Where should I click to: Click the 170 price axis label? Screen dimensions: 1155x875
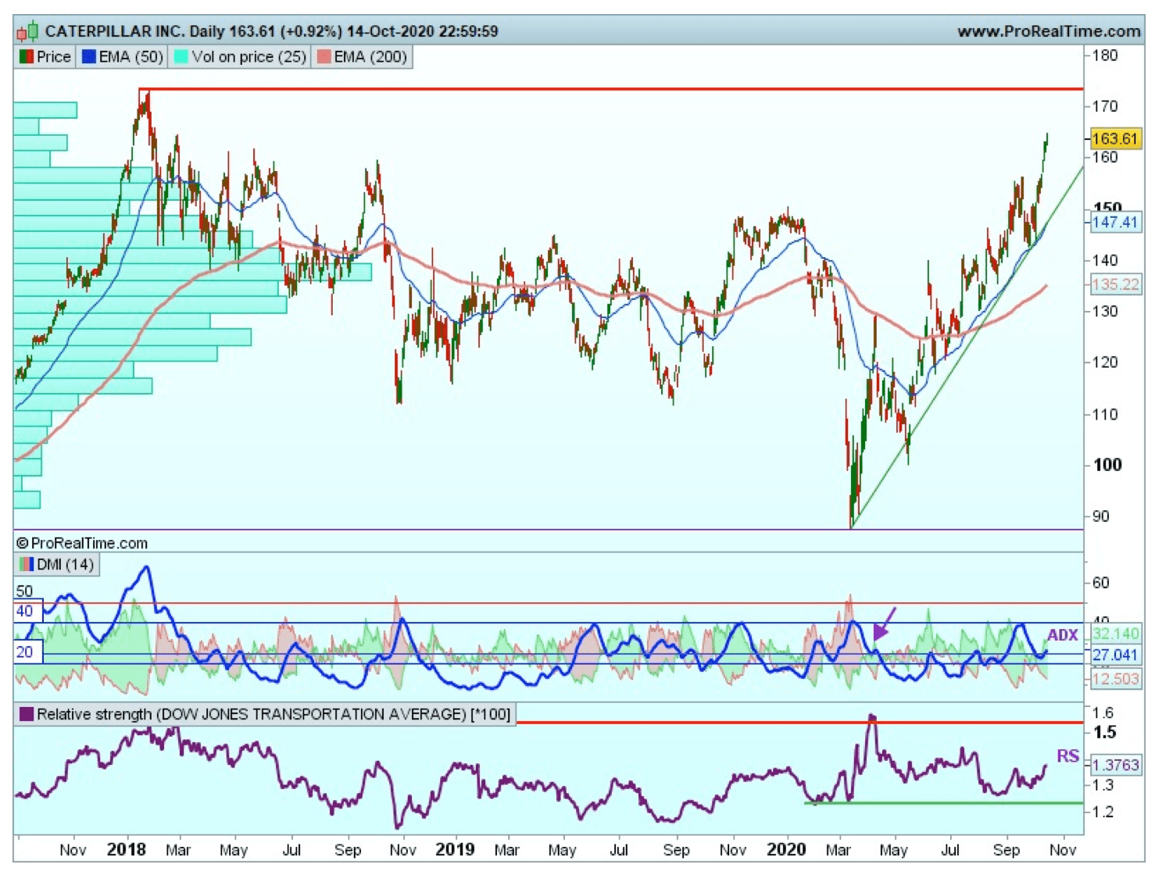pyautogui.click(x=1105, y=106)
